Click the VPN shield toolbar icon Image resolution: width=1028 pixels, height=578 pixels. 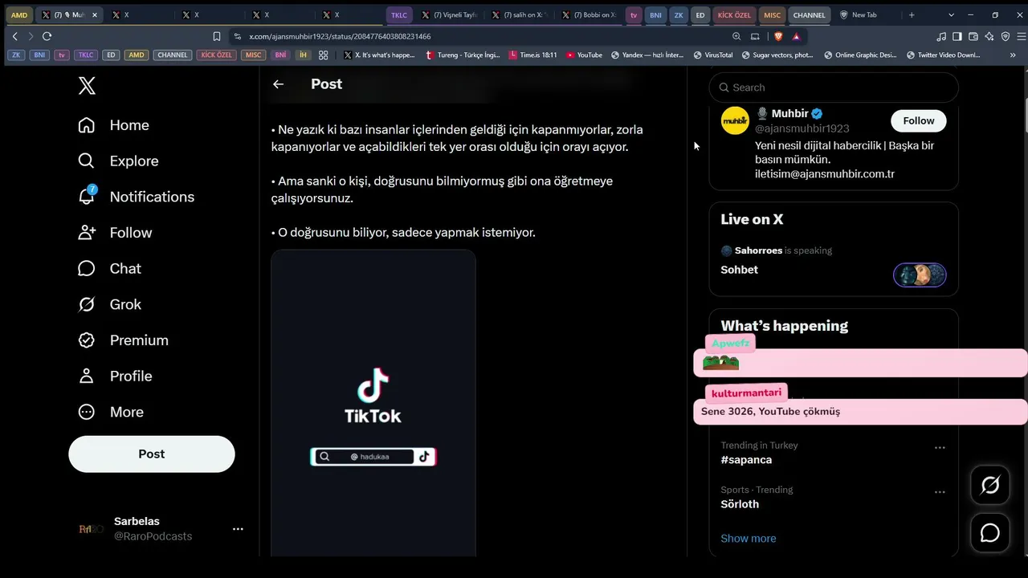1006,36
